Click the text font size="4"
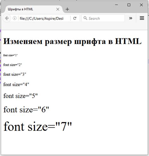This screenshot has height=156, width=149. pyautogui.click(x=16, y=84)
